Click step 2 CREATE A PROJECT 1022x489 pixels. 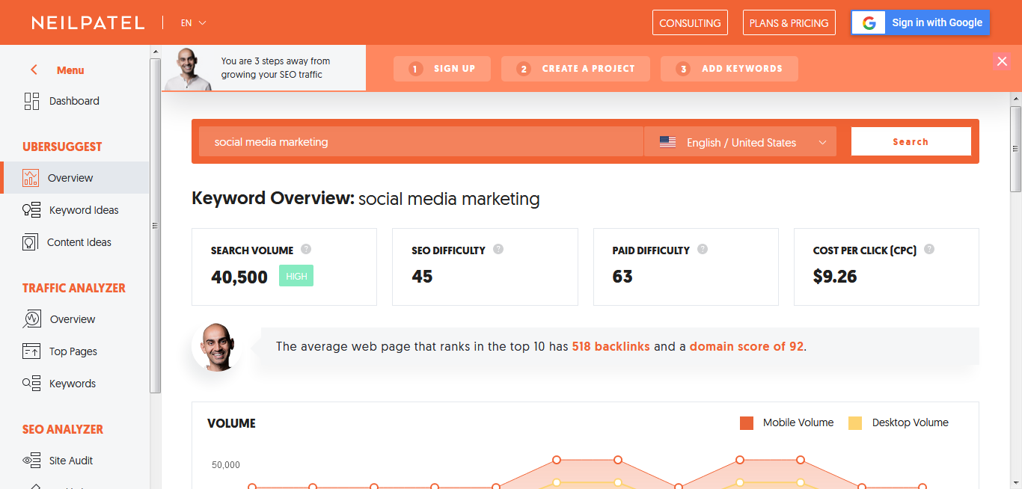[x=575, y=69]
